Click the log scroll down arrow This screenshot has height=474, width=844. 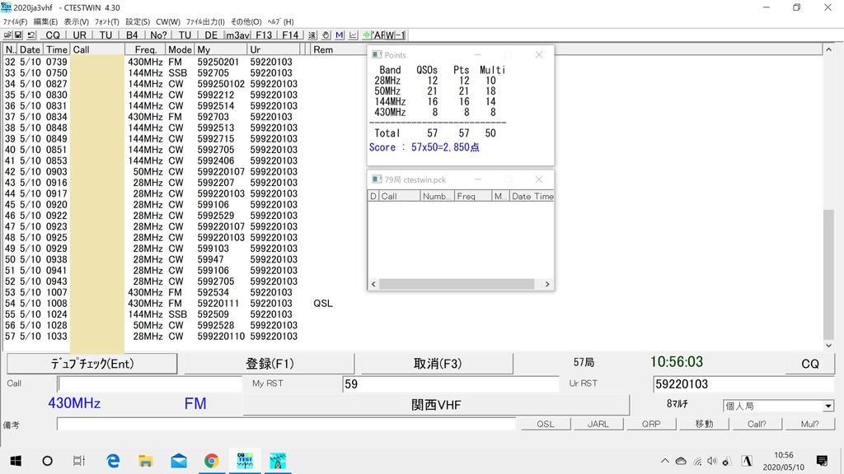pos(828,346)
